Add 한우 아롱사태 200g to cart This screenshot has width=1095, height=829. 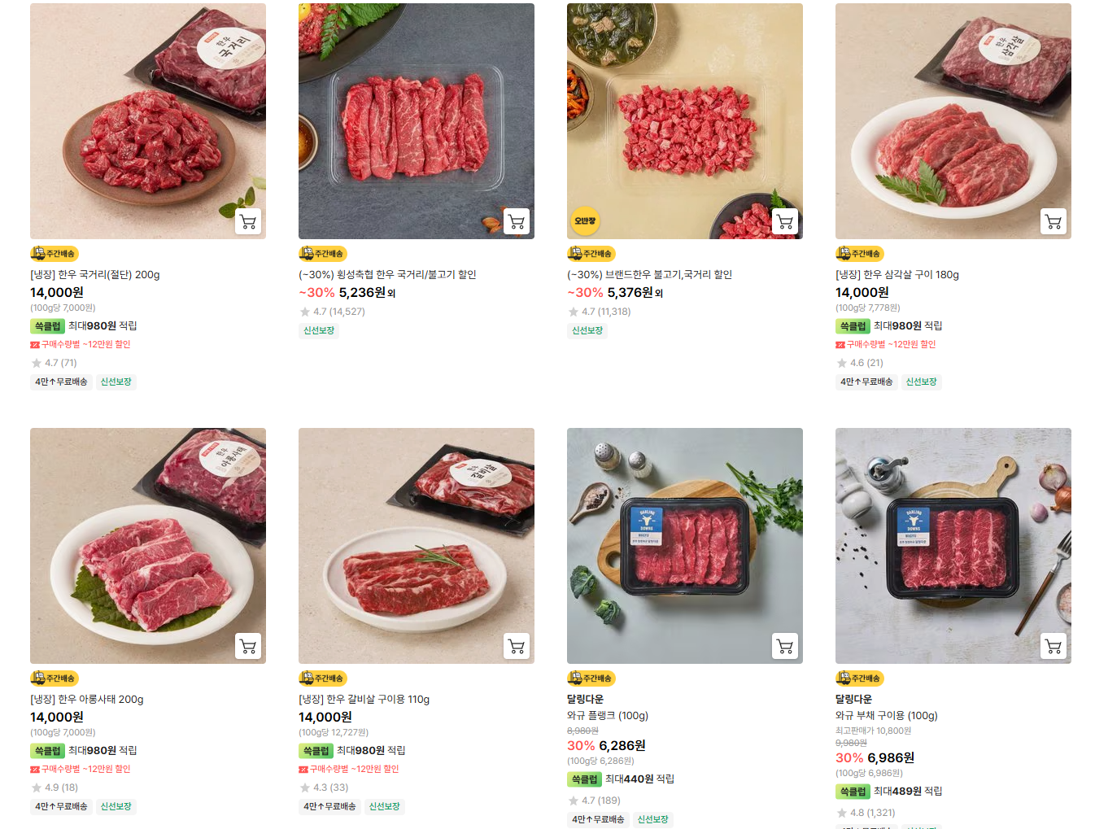tap(248, 646)
